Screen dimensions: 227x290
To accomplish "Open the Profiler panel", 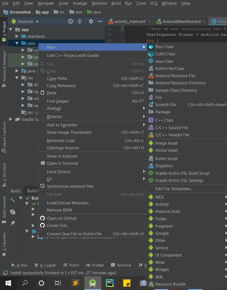I will coord(95,265).
